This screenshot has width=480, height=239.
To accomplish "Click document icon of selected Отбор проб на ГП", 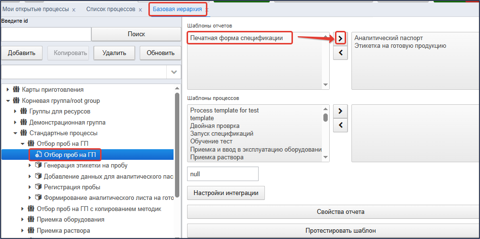I will pyautogui.click(x=38, y=155).
